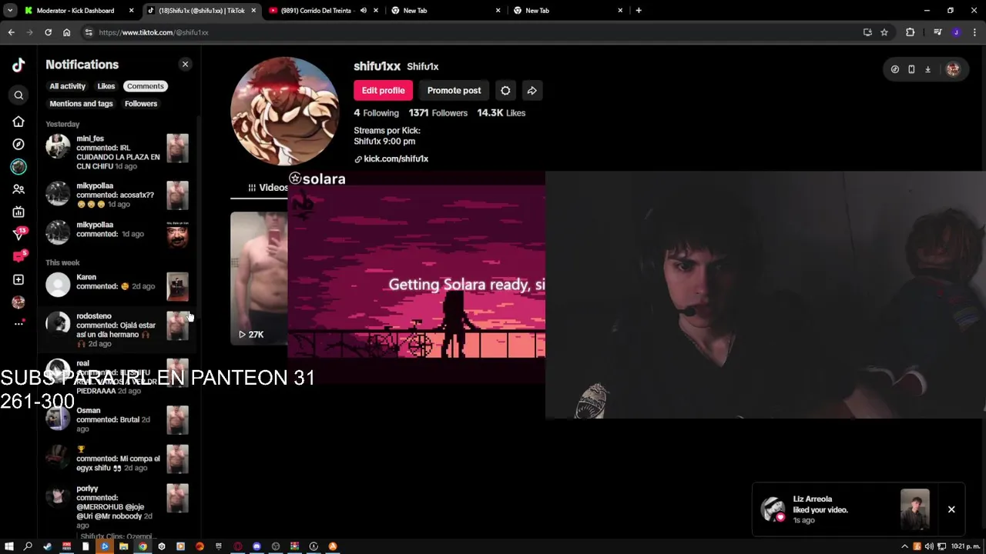Viewport: 986px width, 554px height.
Task: Open Windows Start menu
Action: coord(9,546)
